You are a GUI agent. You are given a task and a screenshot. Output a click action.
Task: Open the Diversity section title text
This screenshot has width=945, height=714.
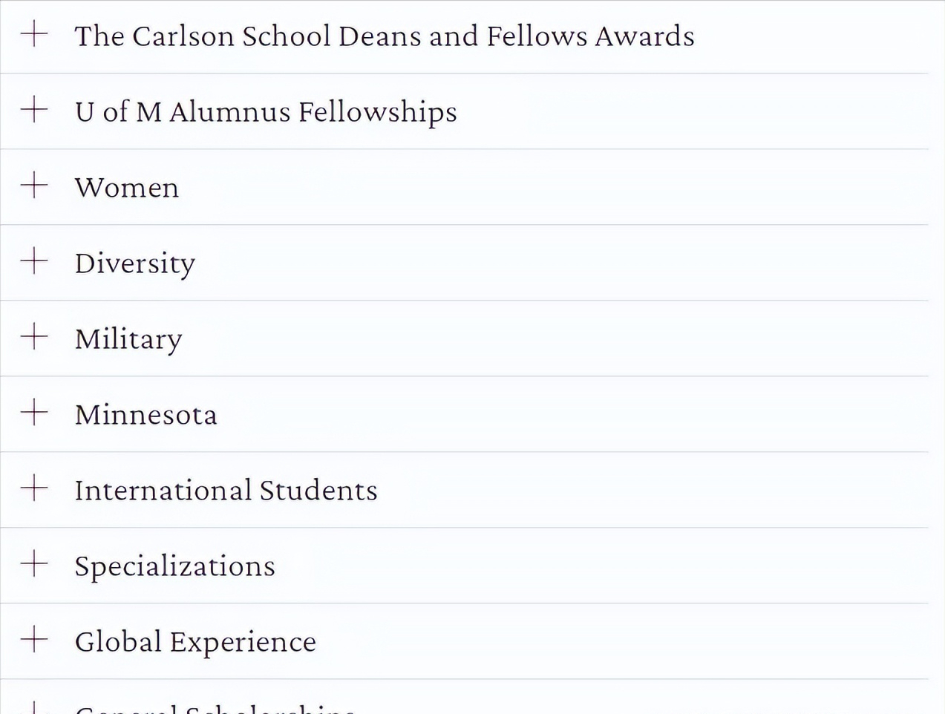(x=134, y=263)
